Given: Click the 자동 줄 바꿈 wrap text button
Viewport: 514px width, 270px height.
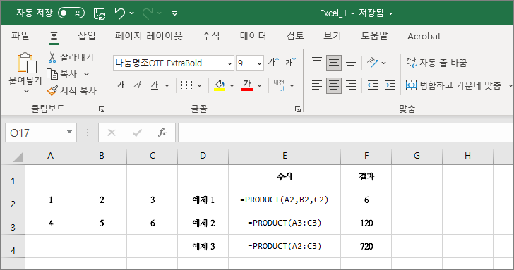Looking at the screenshot, I should [x=436, y=63].
